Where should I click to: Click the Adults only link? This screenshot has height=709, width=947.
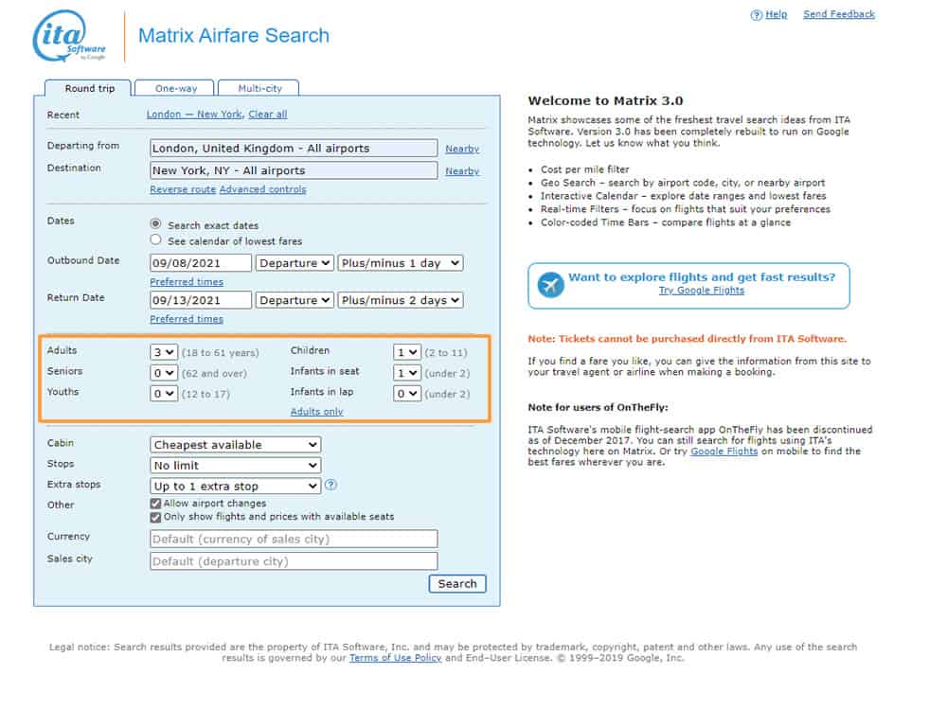pos(316,412)
